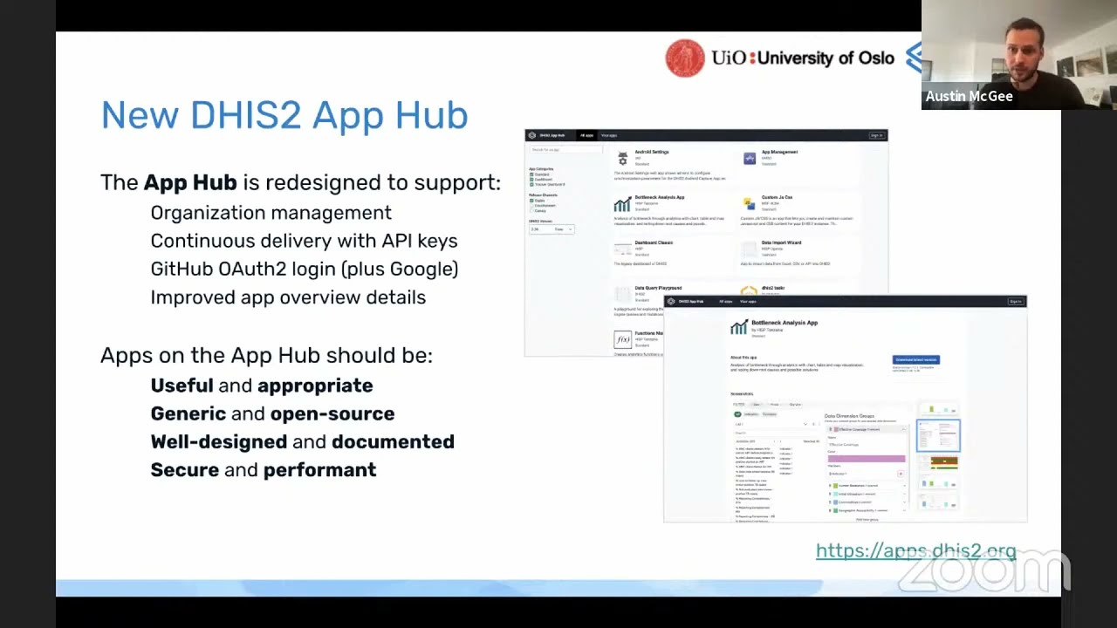Screen dimensions: 1117x628
Task: Click the Data Import Wizard app icon
Action: (749, 249)
